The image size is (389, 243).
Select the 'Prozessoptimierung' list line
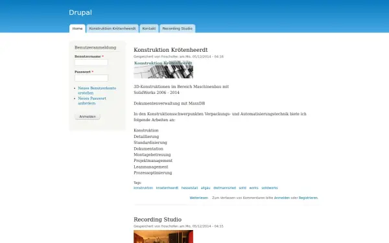point(153,173)
